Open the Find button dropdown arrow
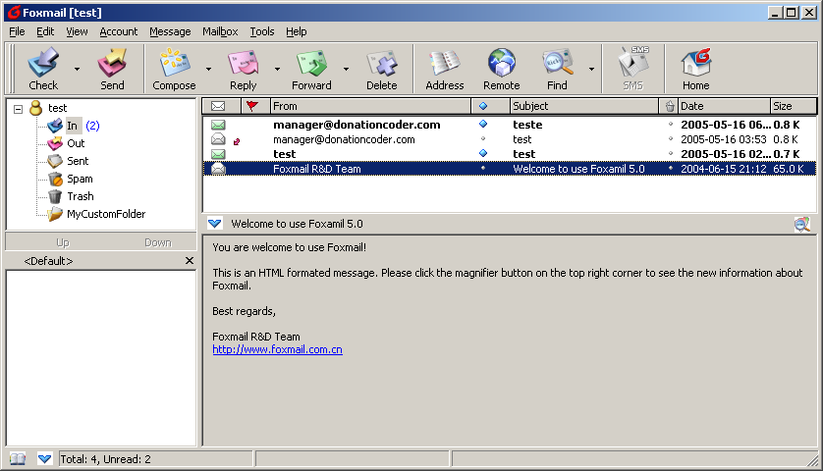The width and height of the screenshot is (823, 471). (x=591, y=69)
